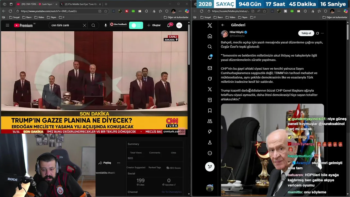Image resolution: width=350 pixels, height=197 pixels.
Task: Switch to CNN TÜRK YouTube tab
Action: point(36,4)
